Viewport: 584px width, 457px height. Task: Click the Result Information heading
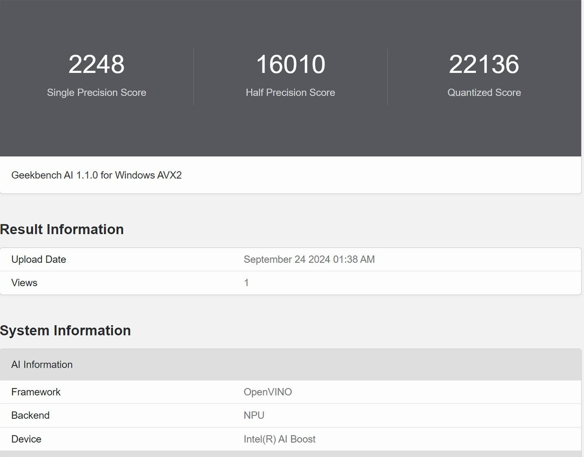point(62,229)
